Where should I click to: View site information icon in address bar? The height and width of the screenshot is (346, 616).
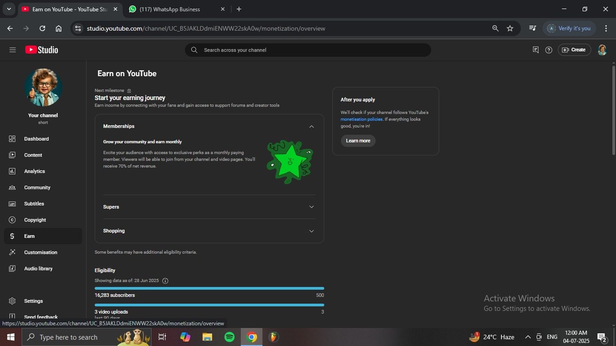[x=78, y=28]
